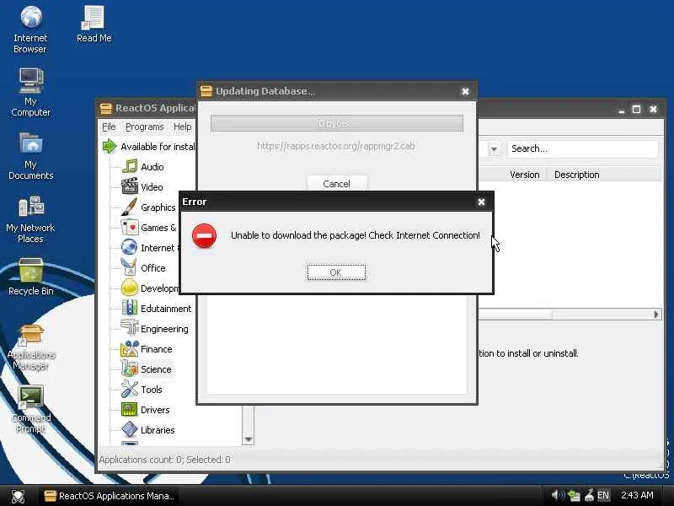Click the red error stop icon
Screen dimensions: 674x506
click(204, 236)
